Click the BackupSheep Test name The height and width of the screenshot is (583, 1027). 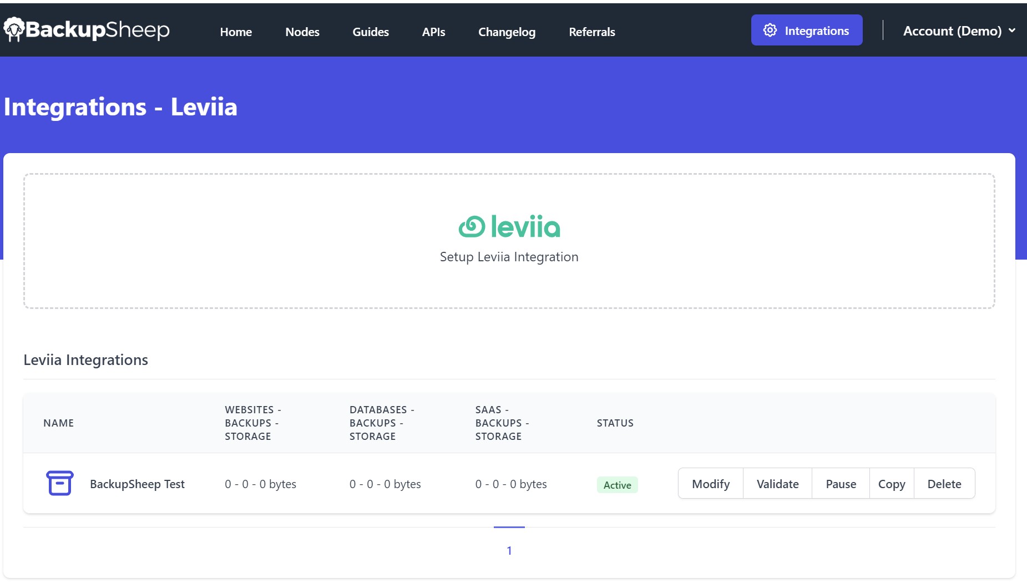pyautogui.click(x=137, y=484)
